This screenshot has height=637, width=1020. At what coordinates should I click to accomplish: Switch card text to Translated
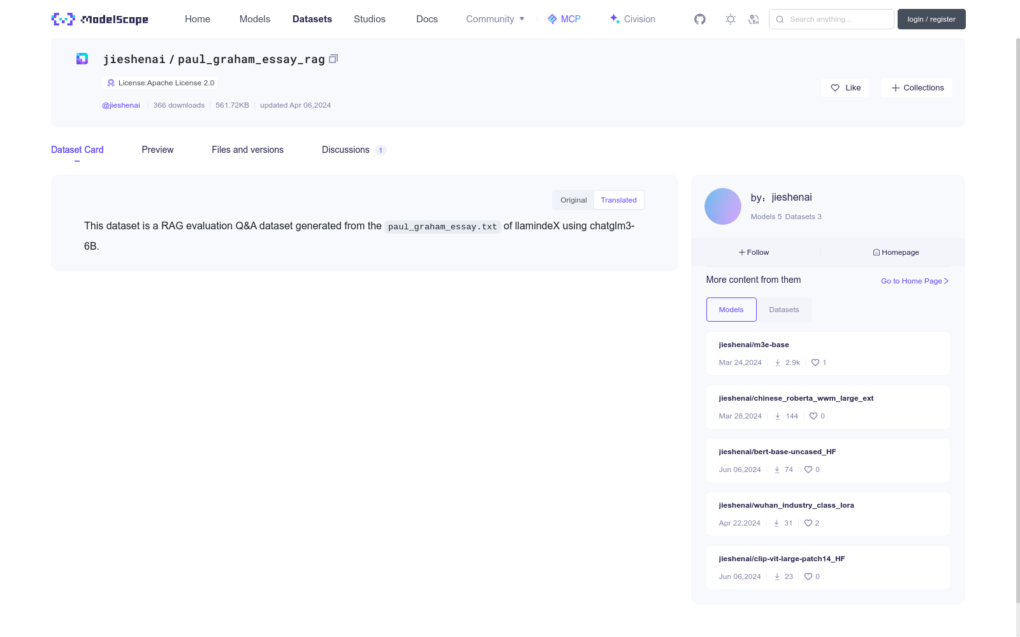coord(618,200)
